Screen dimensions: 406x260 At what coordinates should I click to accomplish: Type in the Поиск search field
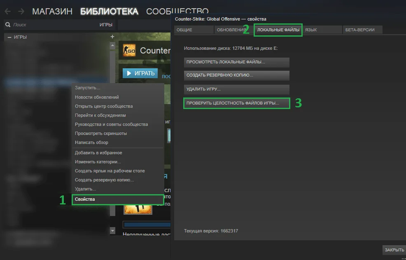[x=52, y=25]
